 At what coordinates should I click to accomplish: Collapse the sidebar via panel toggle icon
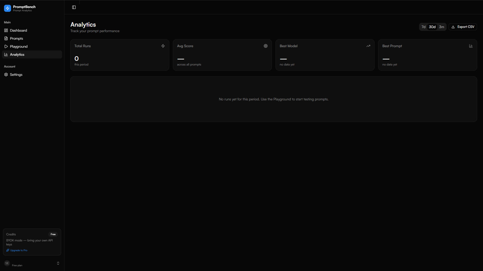(x=74, y=7)
